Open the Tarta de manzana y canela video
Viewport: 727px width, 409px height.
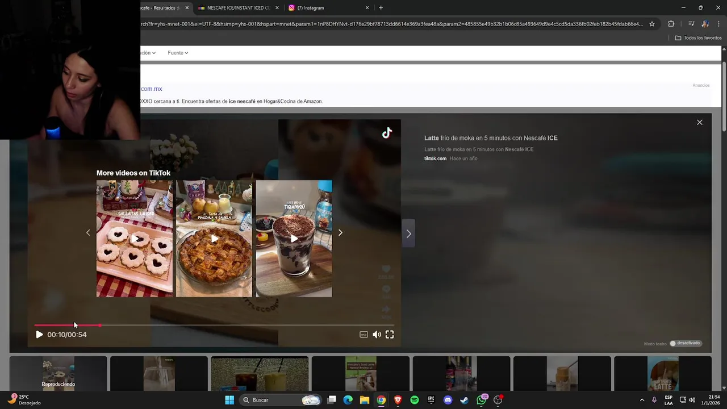[214, 239]
